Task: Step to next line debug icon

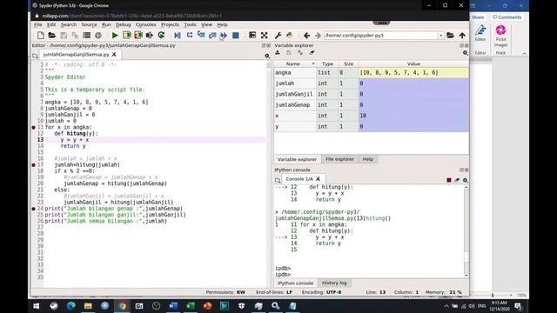Action: click(190, 35)
